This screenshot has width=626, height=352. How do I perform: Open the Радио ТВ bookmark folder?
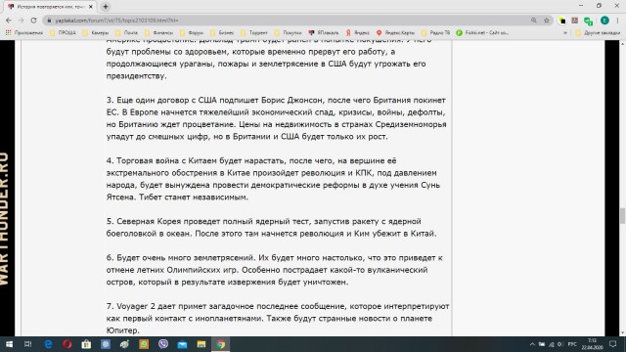coord(435,32)
